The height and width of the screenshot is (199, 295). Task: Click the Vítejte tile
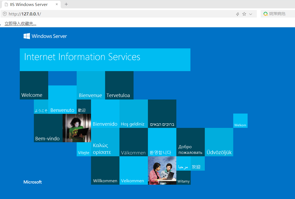84,149
